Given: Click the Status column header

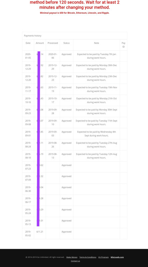Looking at the screenshot, I should 67,43.
